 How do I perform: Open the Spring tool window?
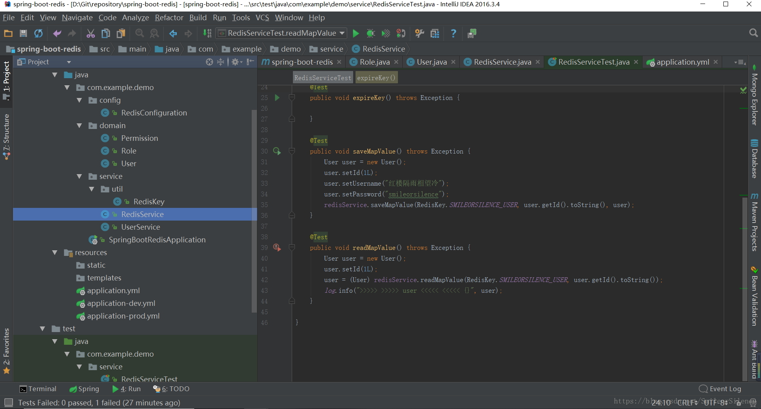[x=84, y=389]
